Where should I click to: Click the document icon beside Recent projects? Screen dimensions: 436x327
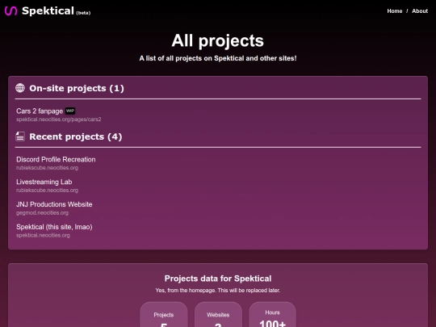pyautogui.click(x=20, y=136)
